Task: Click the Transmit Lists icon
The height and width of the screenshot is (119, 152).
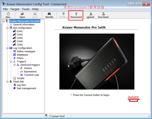Action: [22, 75]
